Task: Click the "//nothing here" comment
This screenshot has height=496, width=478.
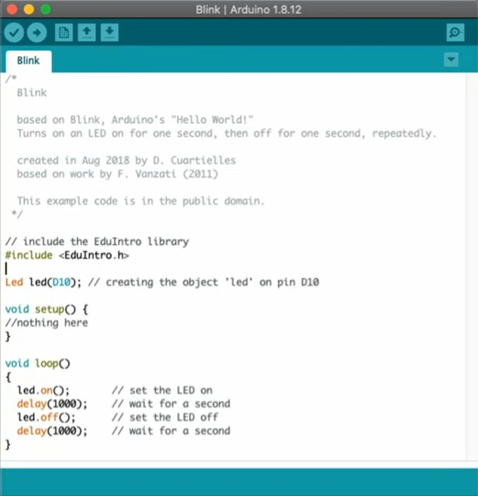Action: [47, 323]
